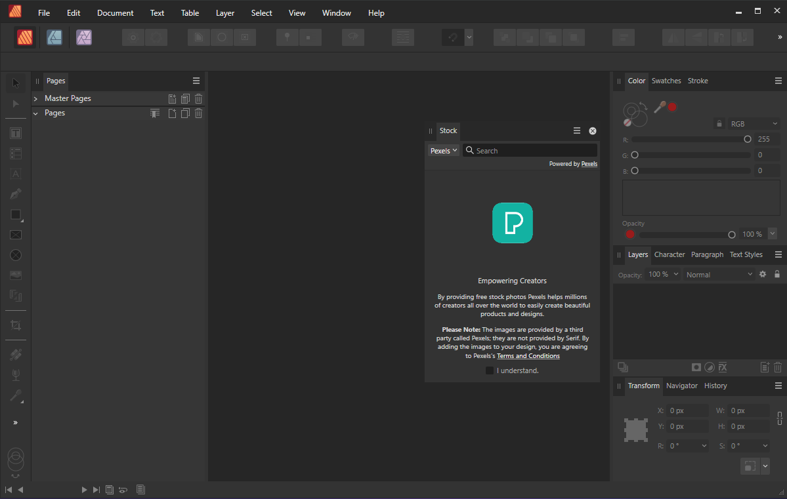Open the Layer menu

click(x=225, y=13)
